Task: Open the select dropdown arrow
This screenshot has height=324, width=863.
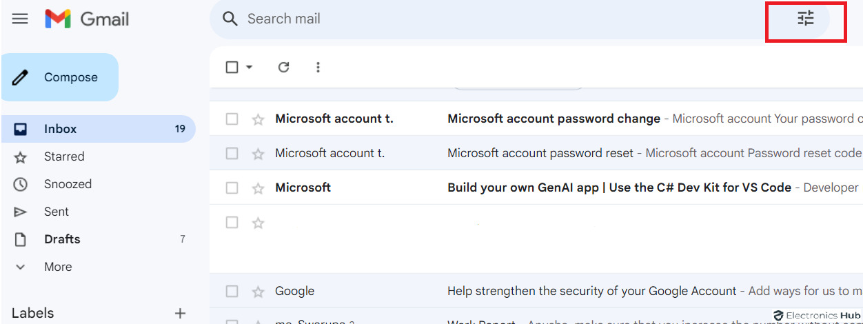Action: point(249,67)
